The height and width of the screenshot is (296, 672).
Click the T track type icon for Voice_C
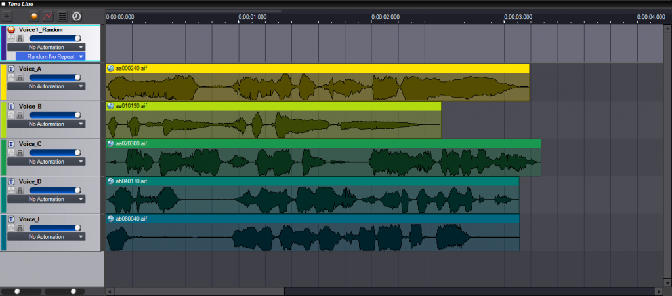tap(12, 143)
